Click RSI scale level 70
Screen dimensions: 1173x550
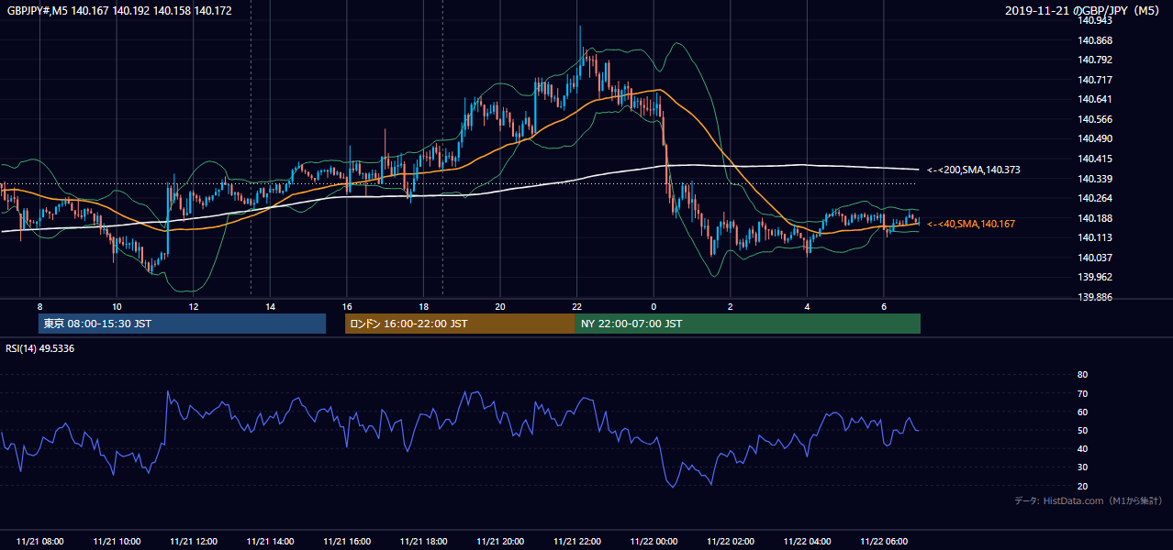tap(1082, 393)
